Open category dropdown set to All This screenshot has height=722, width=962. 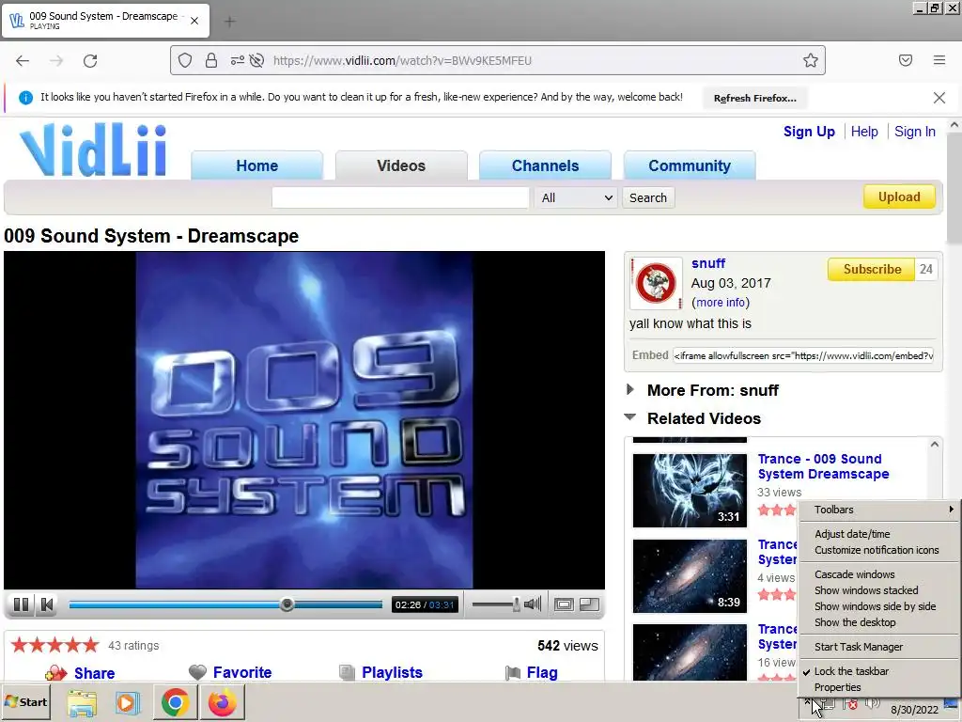click(x=576, y=197)
